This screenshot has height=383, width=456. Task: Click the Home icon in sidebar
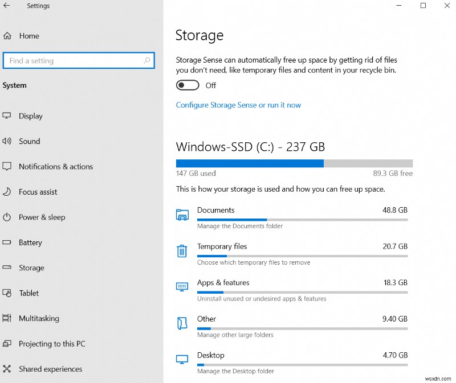(7, 36)
